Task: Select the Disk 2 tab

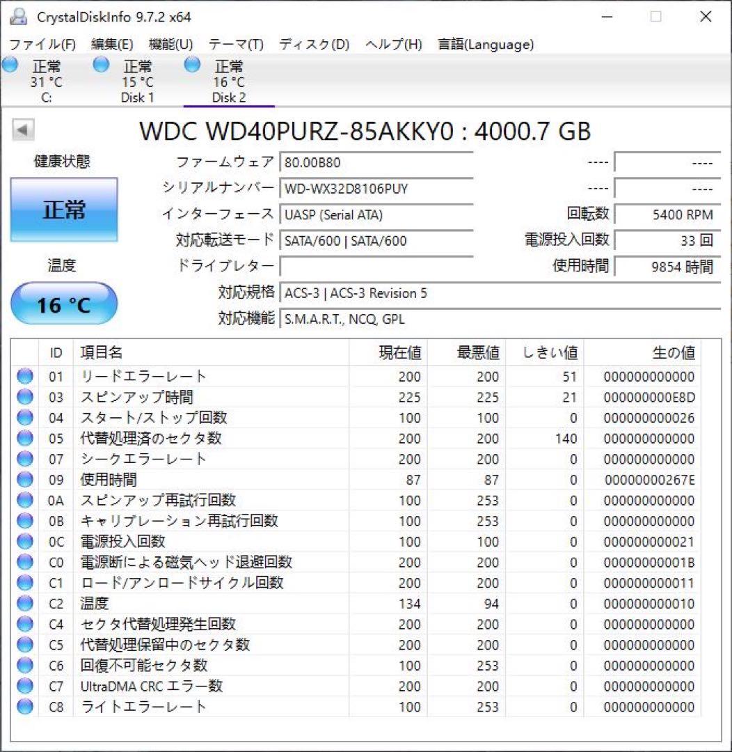Action: tap(229, 81)
